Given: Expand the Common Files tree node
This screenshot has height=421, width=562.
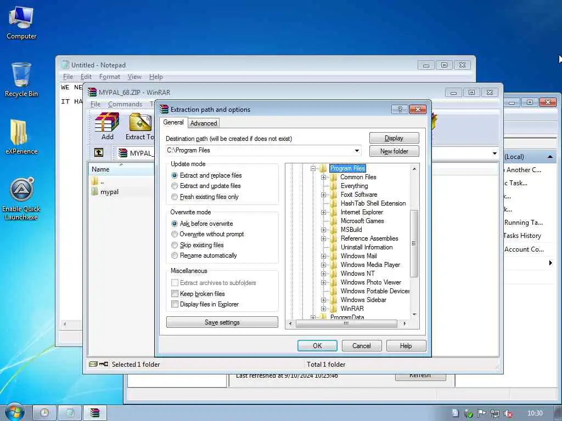Looking at the screenshot, I should point(323,177).
